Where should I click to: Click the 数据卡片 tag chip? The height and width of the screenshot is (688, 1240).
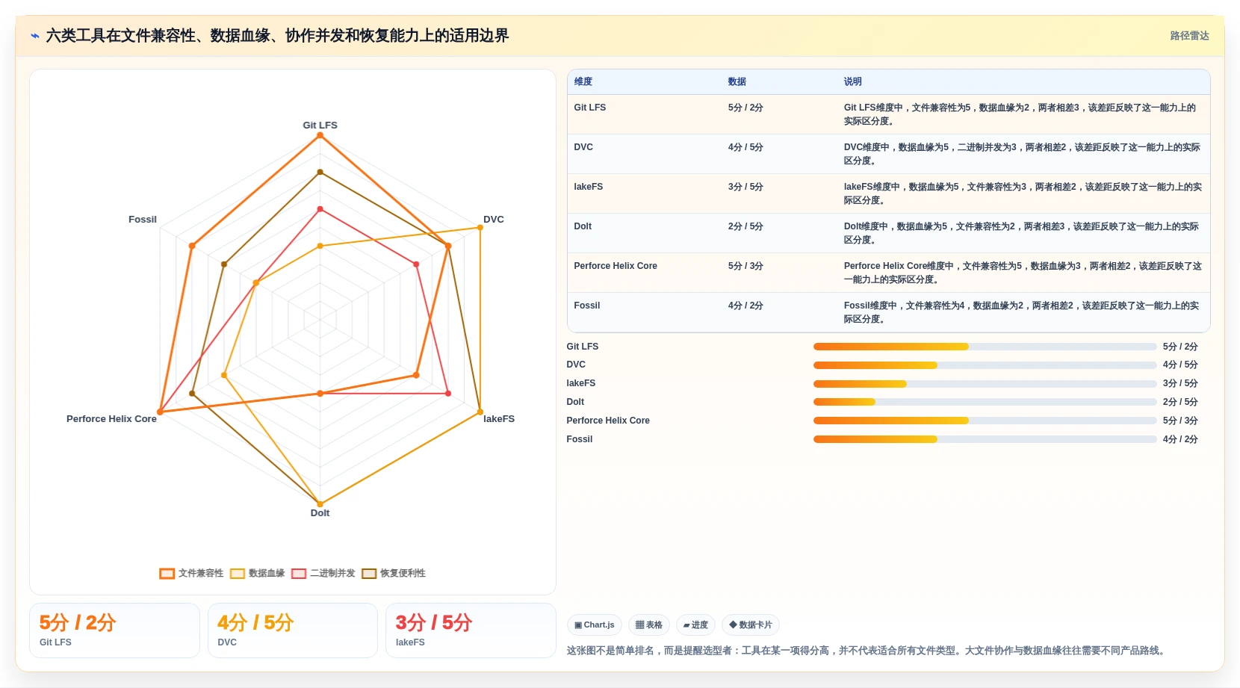(751, 625)
